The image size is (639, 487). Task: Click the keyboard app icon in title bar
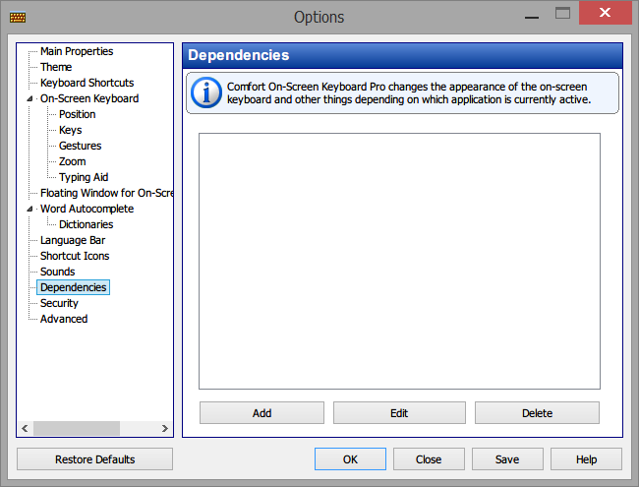pos(18,17)
